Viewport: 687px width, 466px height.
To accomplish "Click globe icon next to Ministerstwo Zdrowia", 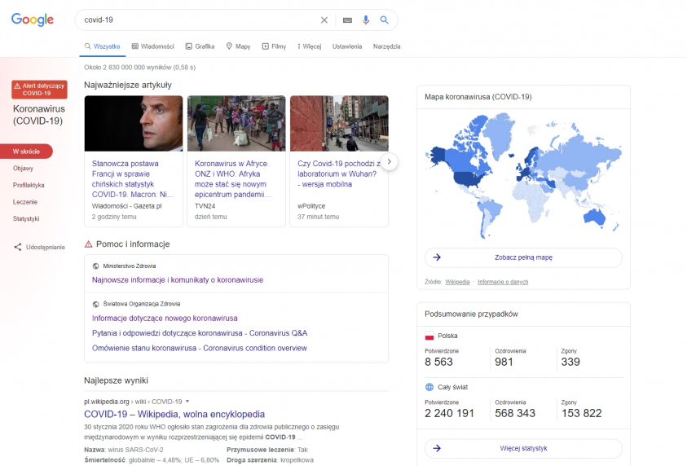I will pos(95,266).
